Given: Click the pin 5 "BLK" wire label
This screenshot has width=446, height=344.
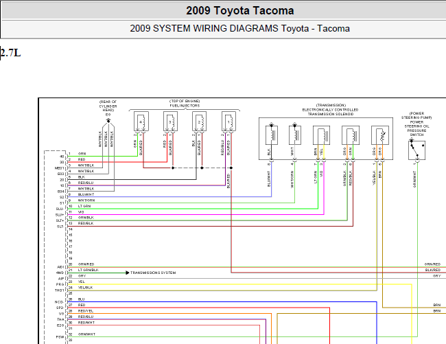Looking at the screenshot, I should click(82, 177).
